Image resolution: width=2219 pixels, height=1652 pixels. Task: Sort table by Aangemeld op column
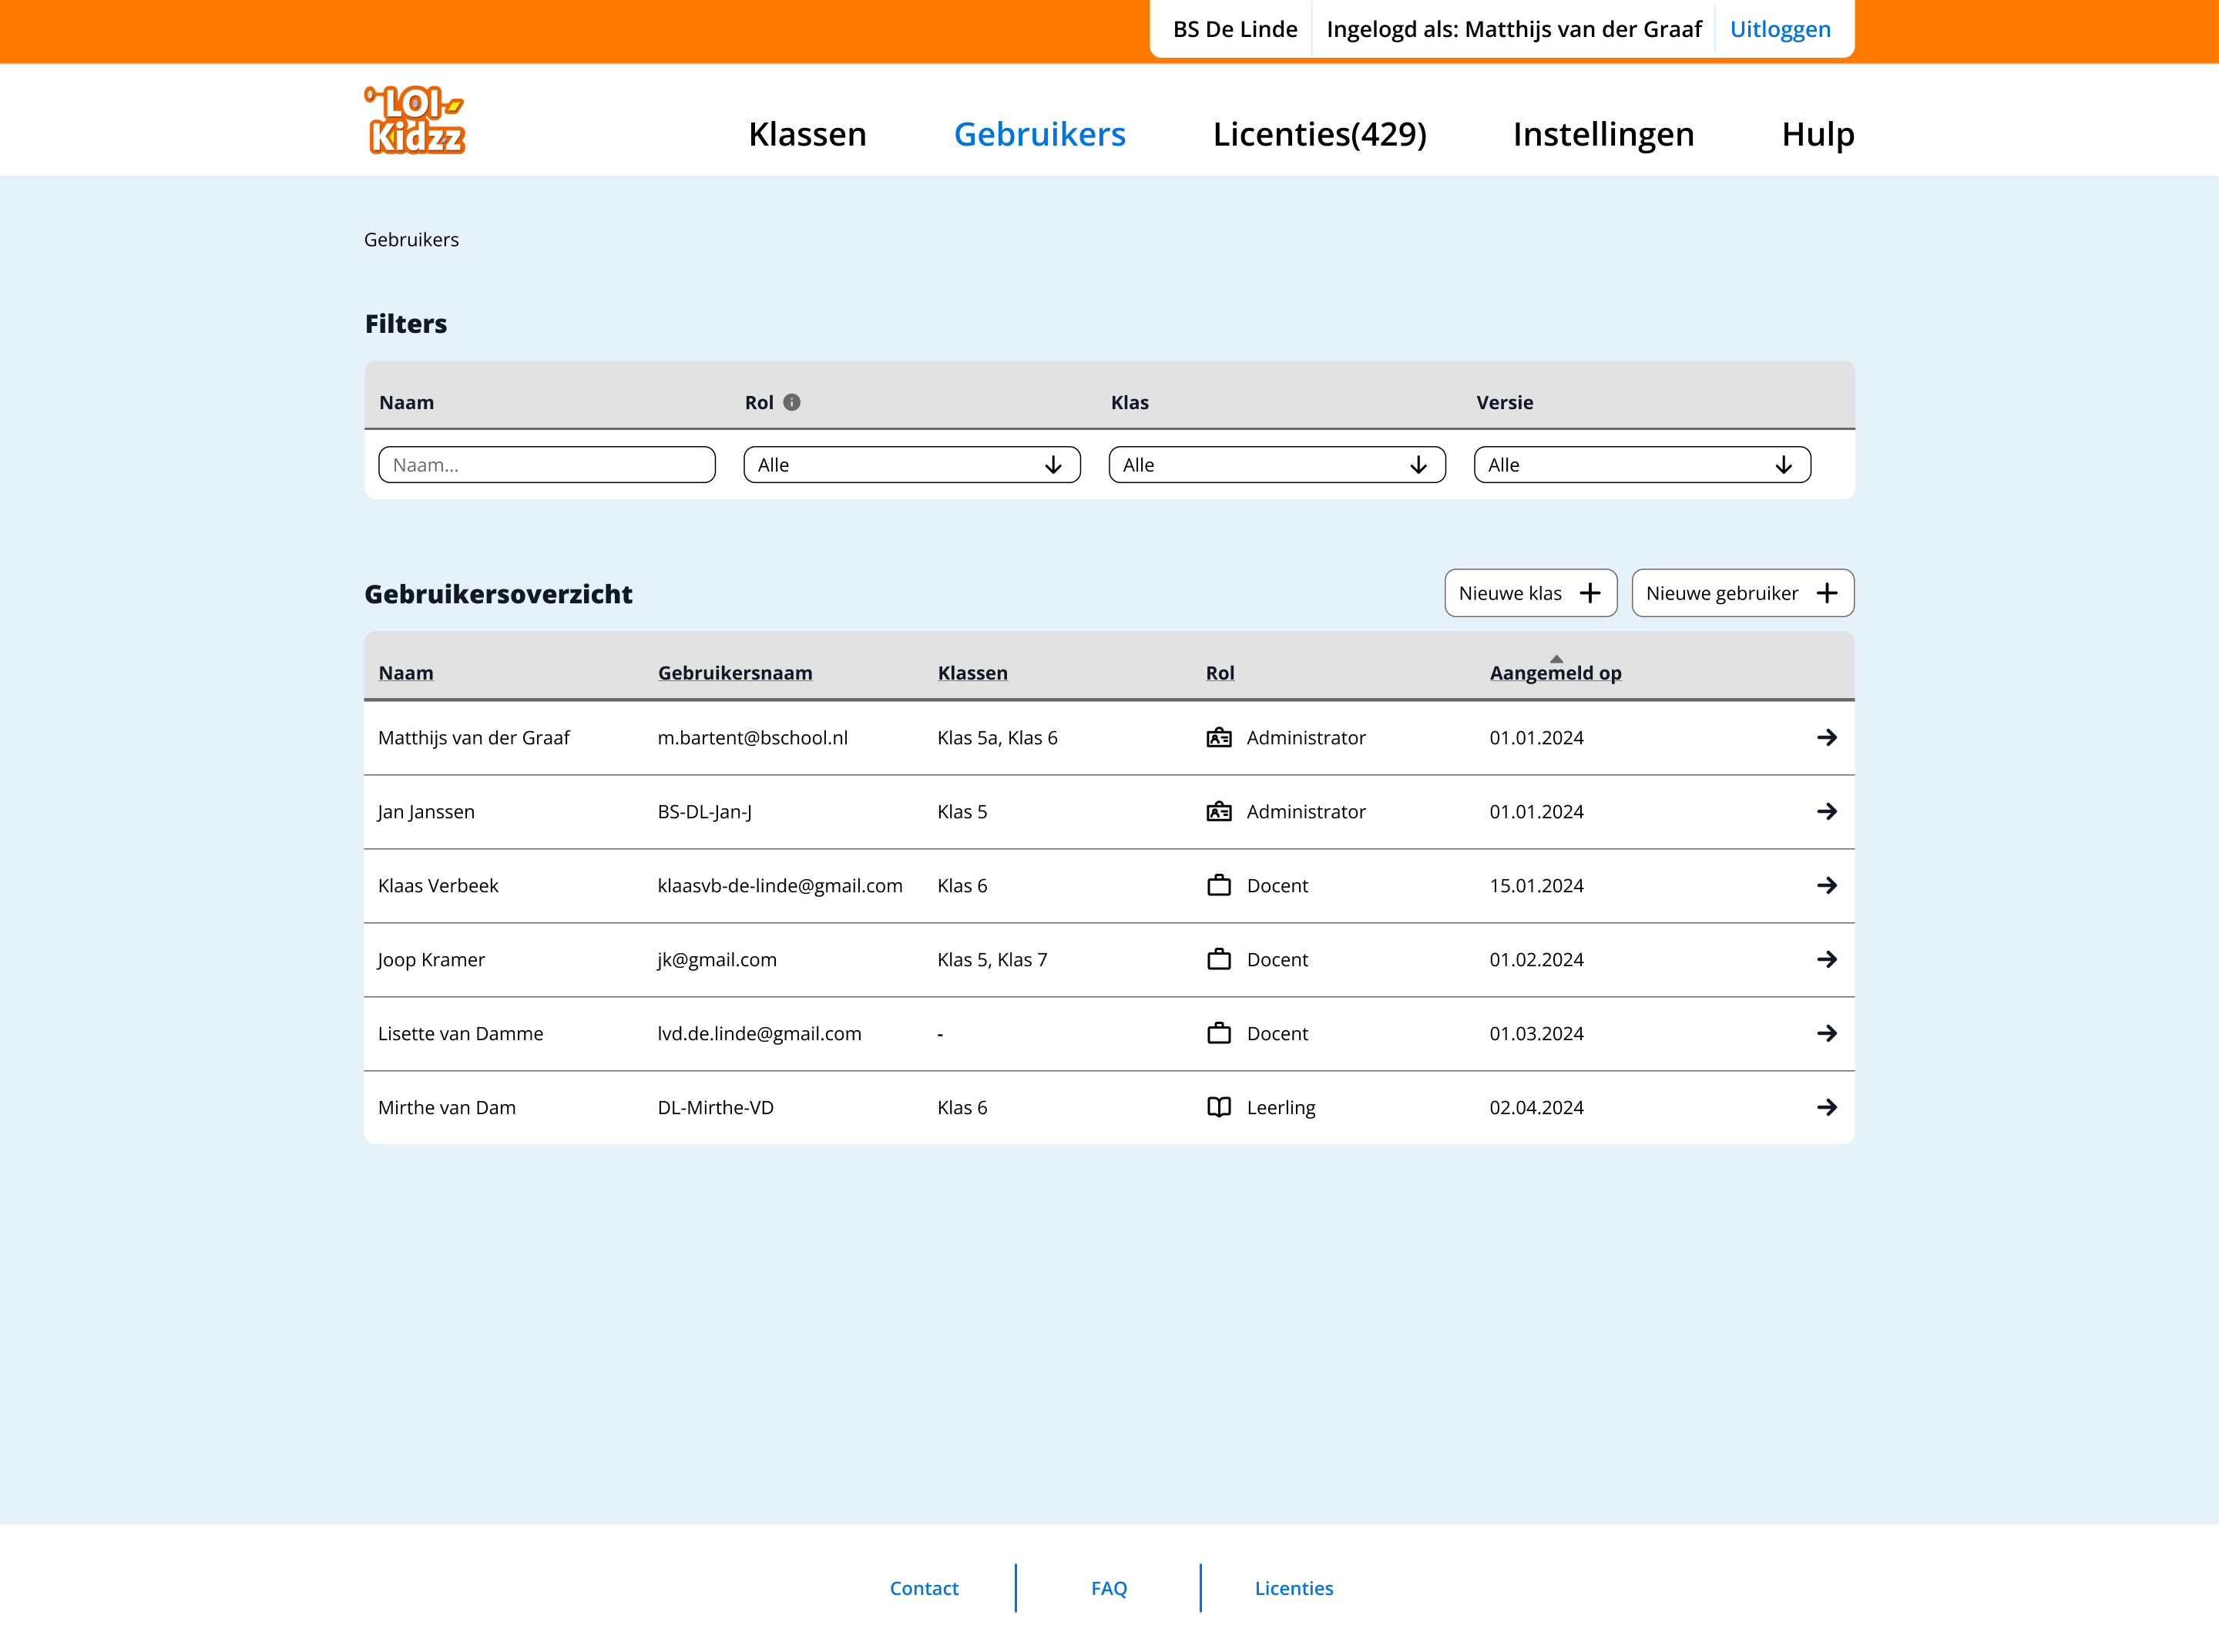click(1555, 673)
